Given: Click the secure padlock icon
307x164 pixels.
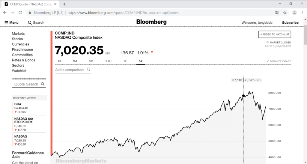Looking at the screenshot, I should 30,13.
